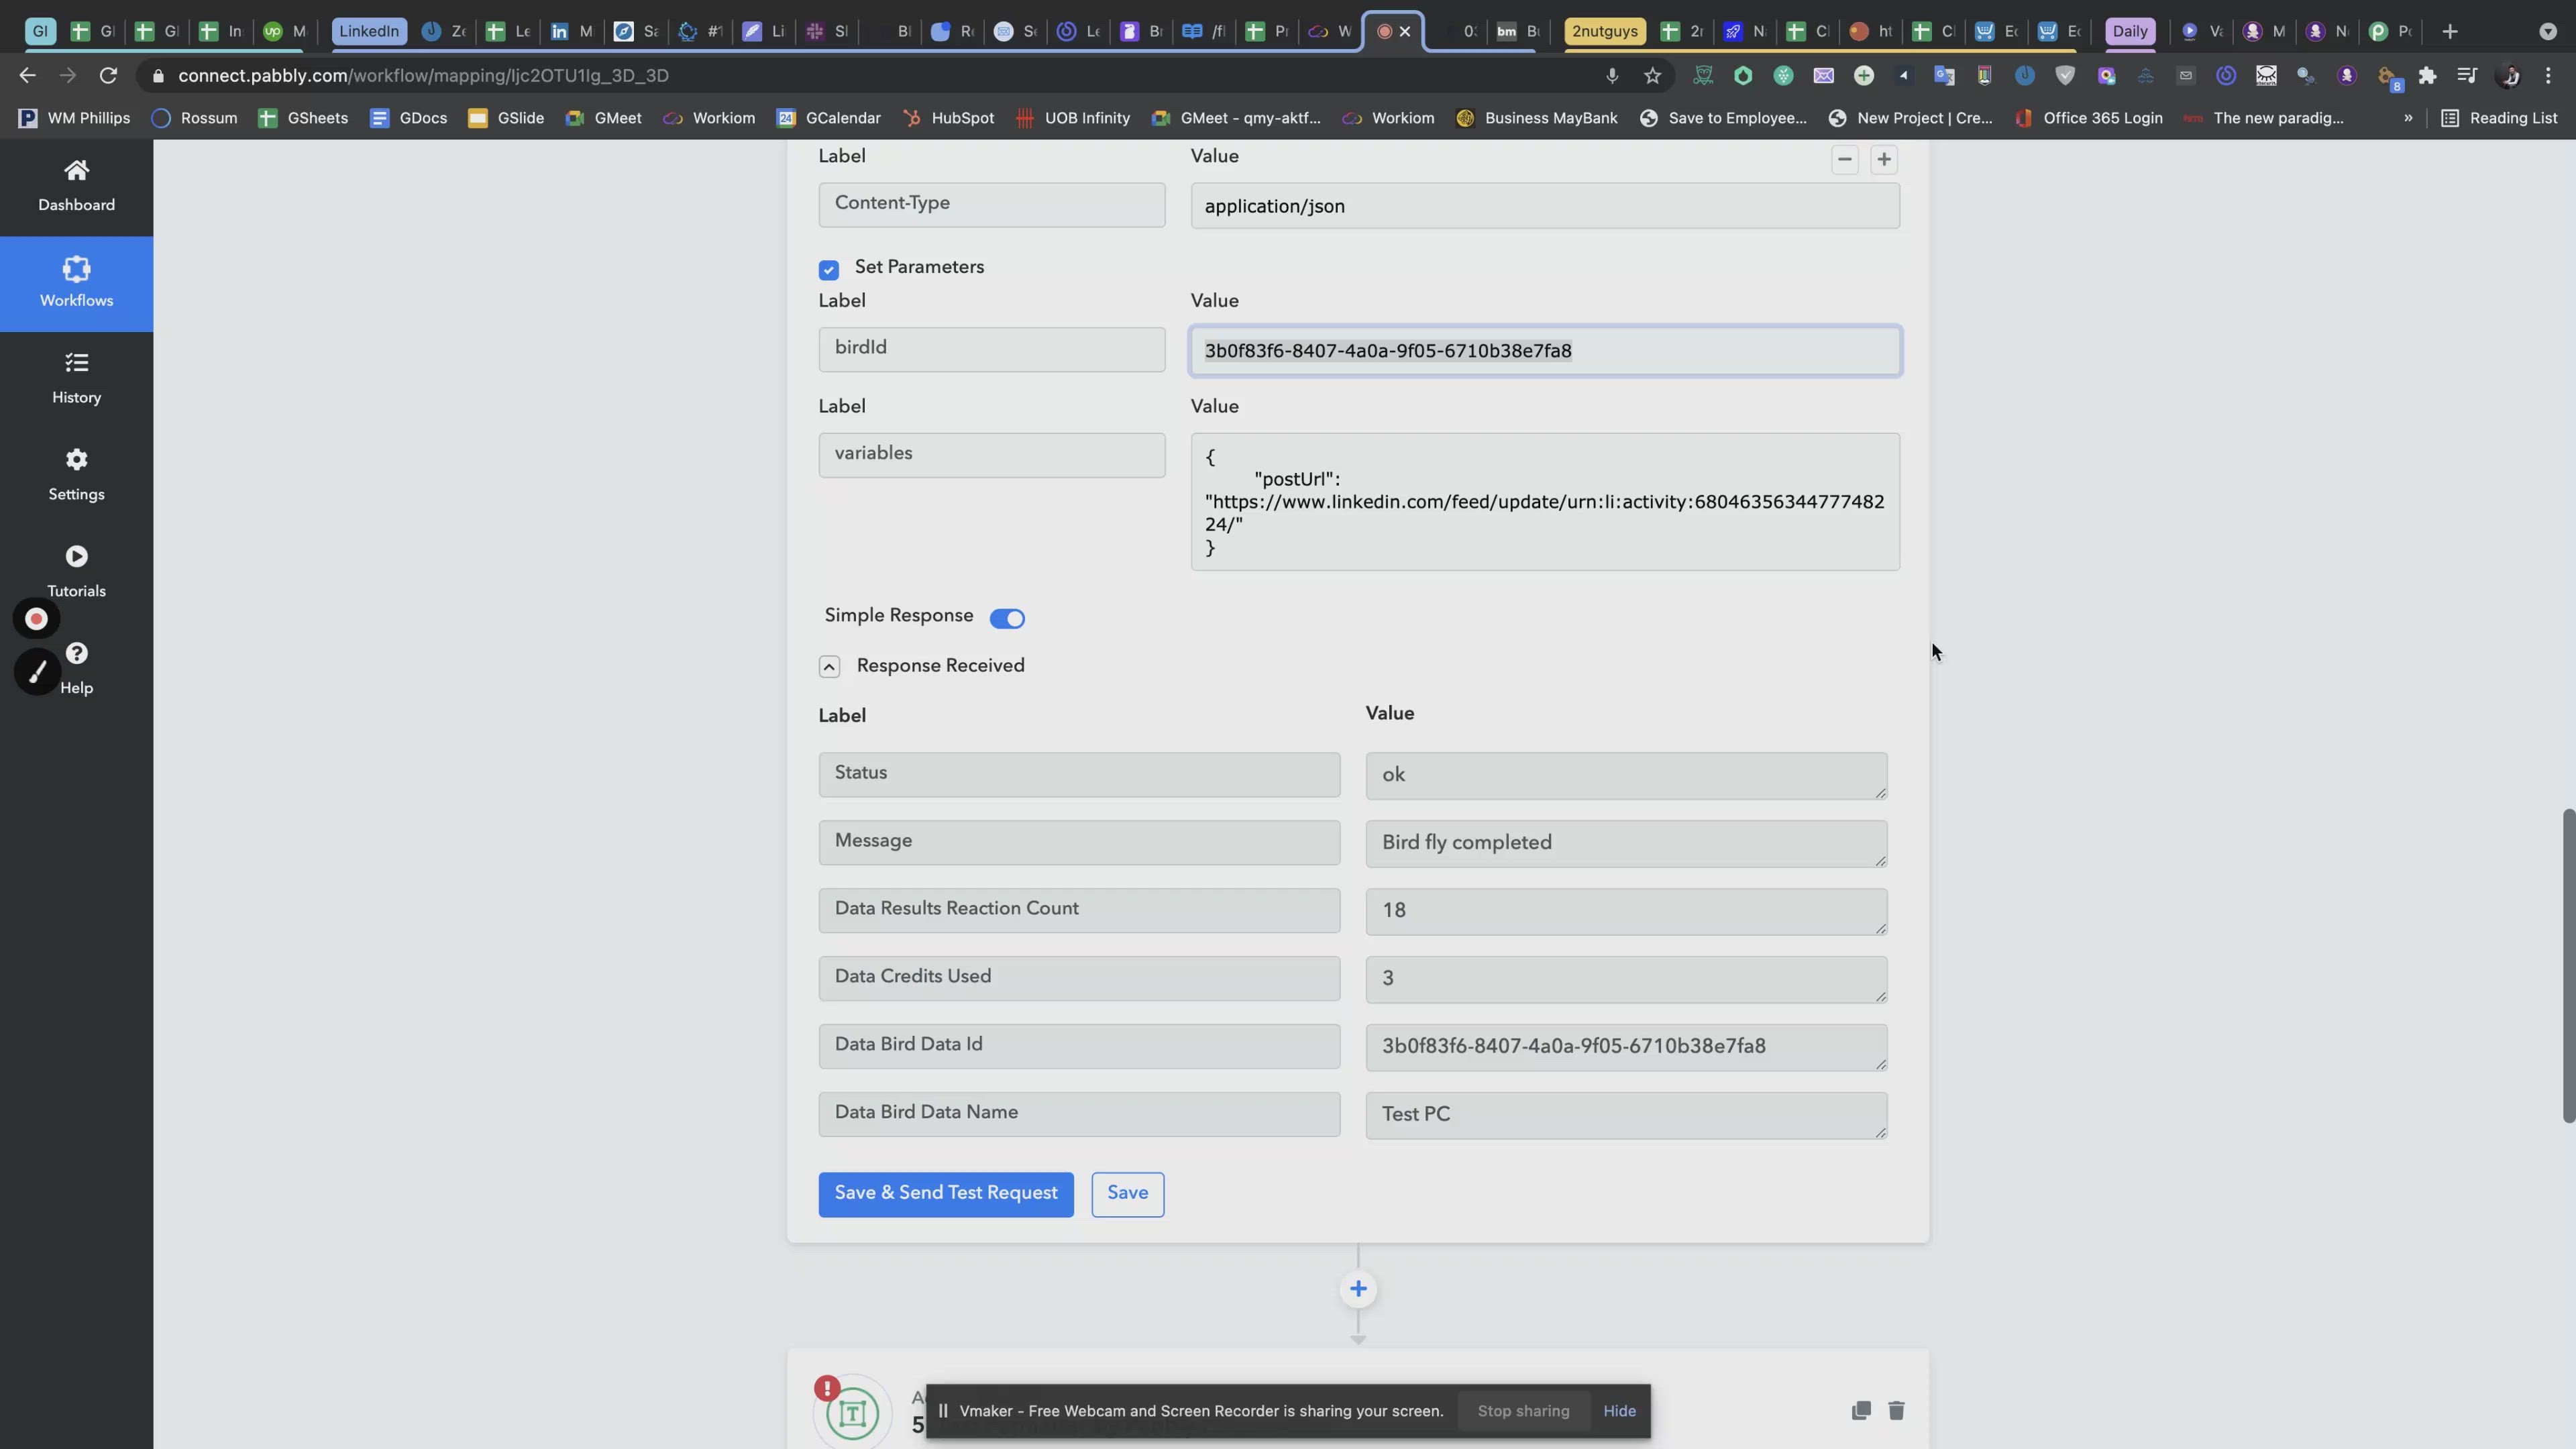Click the browser back arrow
The width and height of the screenshot is (2576, 1449).
[27, 75]
